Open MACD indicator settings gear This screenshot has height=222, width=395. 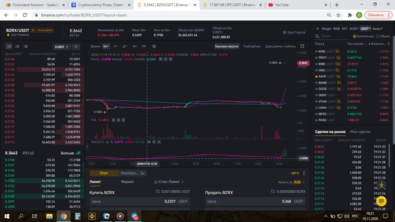pyautogui.click(x=153, y=142)
